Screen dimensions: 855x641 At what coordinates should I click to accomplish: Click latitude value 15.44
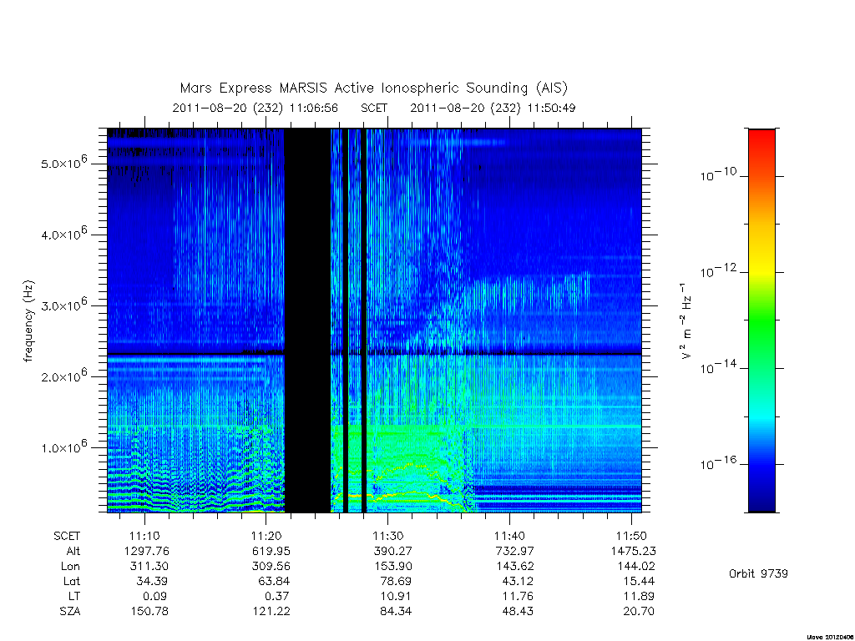point(639,581)
